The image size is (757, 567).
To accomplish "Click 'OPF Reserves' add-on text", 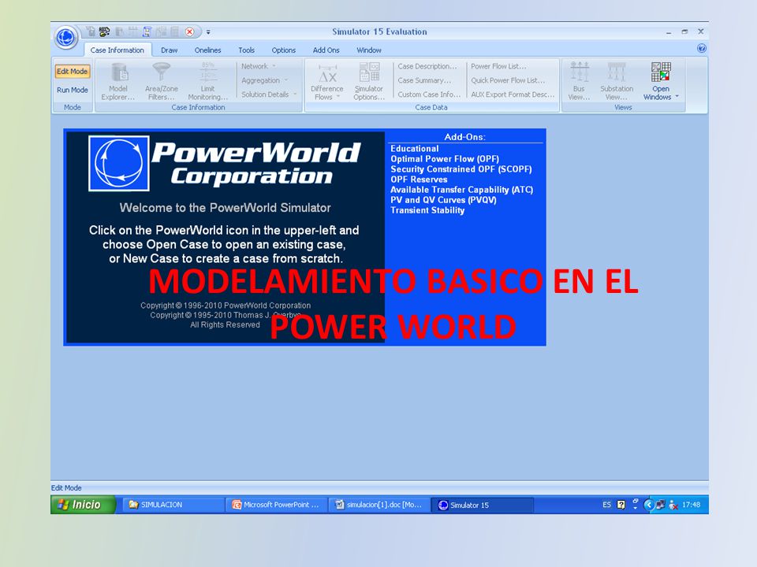I will (x=419, y=180).
